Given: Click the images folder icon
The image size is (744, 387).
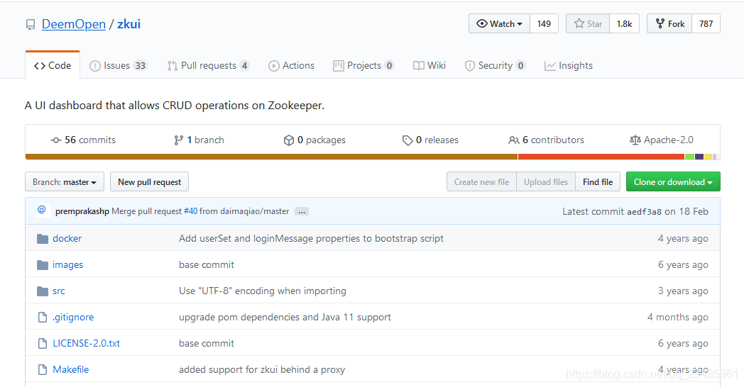Looking at the screenshot, I should point(43,265).
